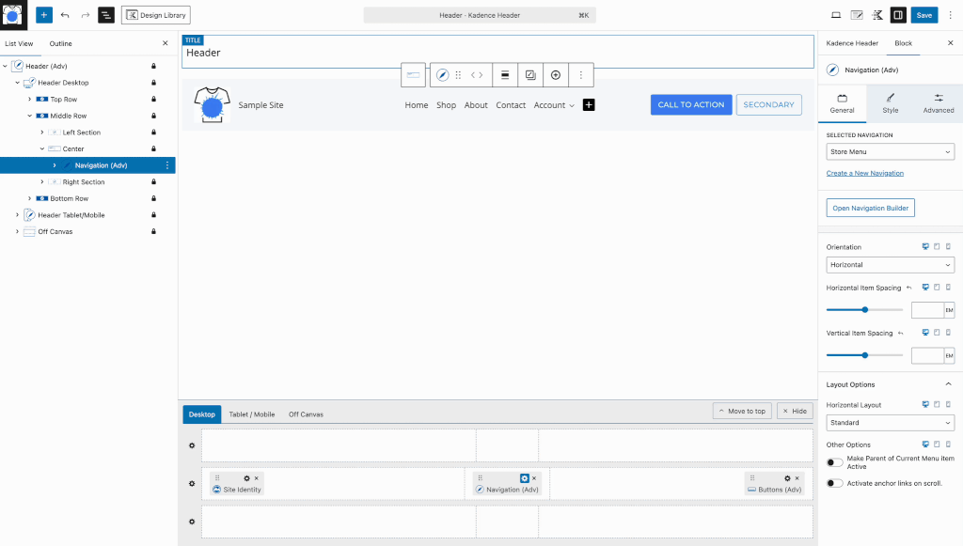The height and width of the screenshot is (546, 963).
Task: Hide the header builder panel
Action: pyautogui.click(x=795, y=411)
